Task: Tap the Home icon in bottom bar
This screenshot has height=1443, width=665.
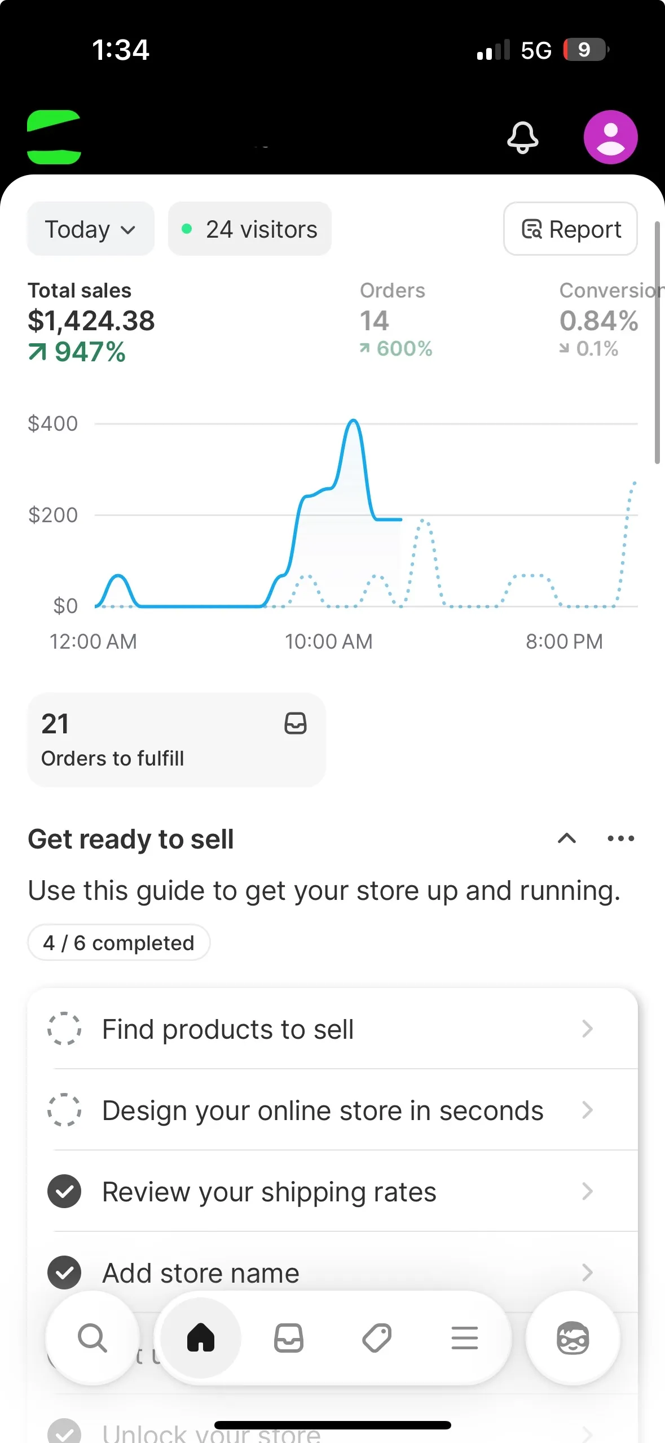Action: (201, 1337)
